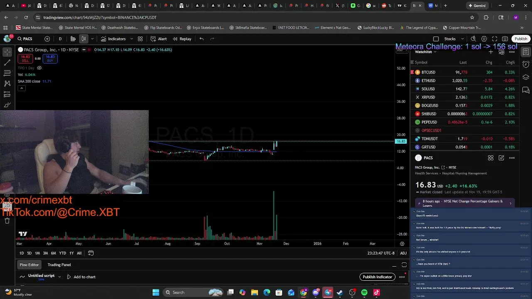Switch to the Trading Panel tab
532x299 pixels.
59,265
